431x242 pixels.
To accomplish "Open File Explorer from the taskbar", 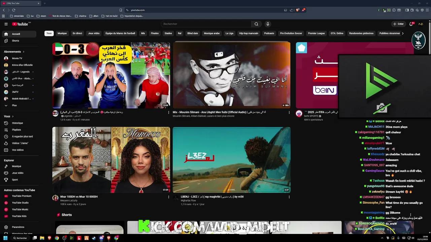I will point(42,238).
